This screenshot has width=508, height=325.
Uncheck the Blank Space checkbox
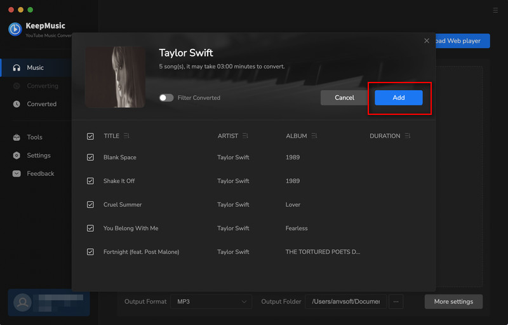point(90,157)
